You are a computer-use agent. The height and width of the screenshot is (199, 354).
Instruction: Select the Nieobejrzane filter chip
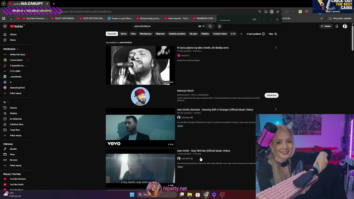[x=146, y=34]
